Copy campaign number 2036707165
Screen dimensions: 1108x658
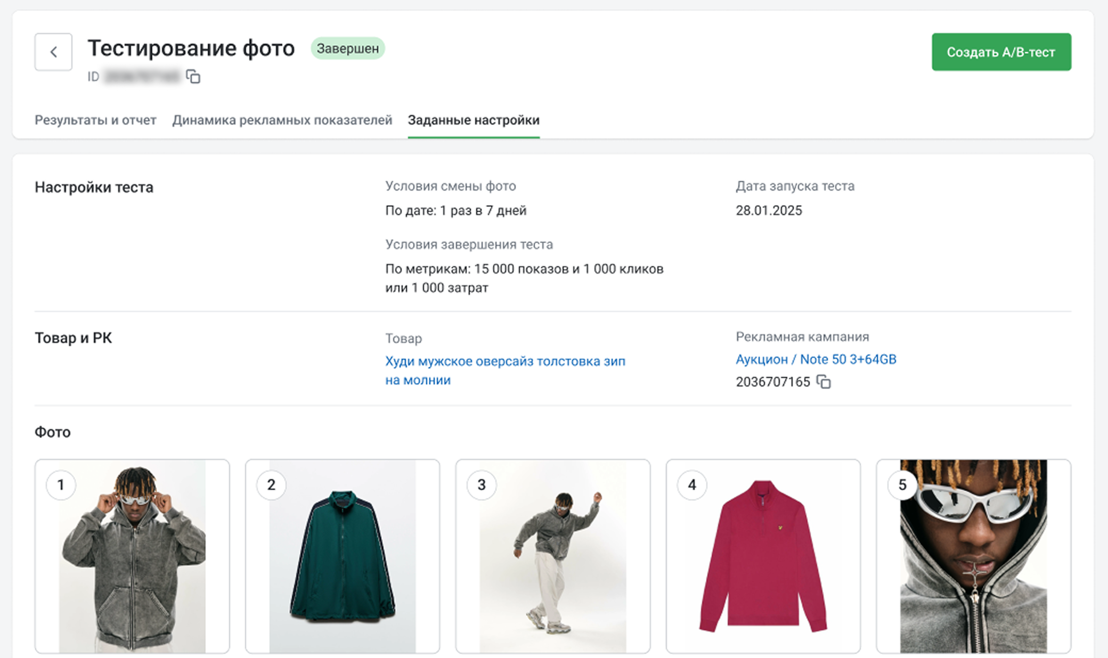(824, 382)
